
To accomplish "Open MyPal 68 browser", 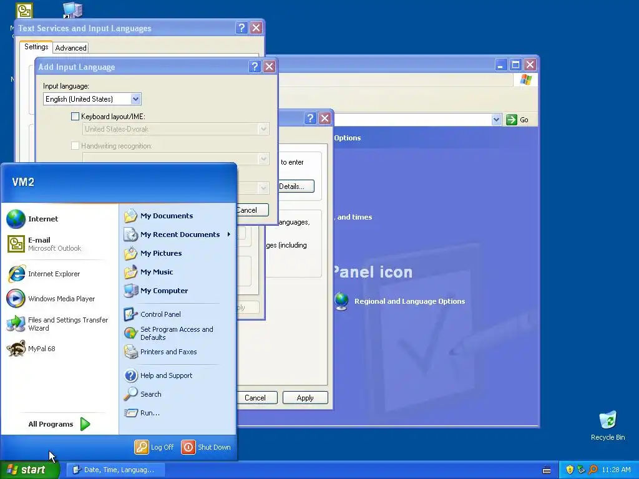I will point(31,349).
